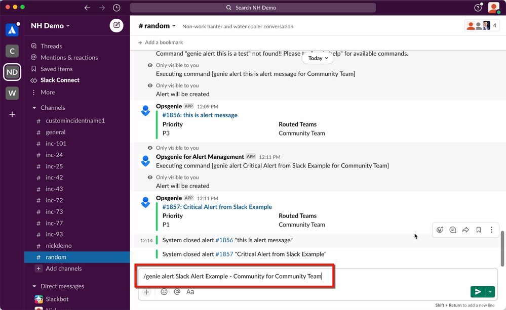Screen dimensions: 506x310
Task: Click #1857 link in system closed message
Action: (224, 254)
